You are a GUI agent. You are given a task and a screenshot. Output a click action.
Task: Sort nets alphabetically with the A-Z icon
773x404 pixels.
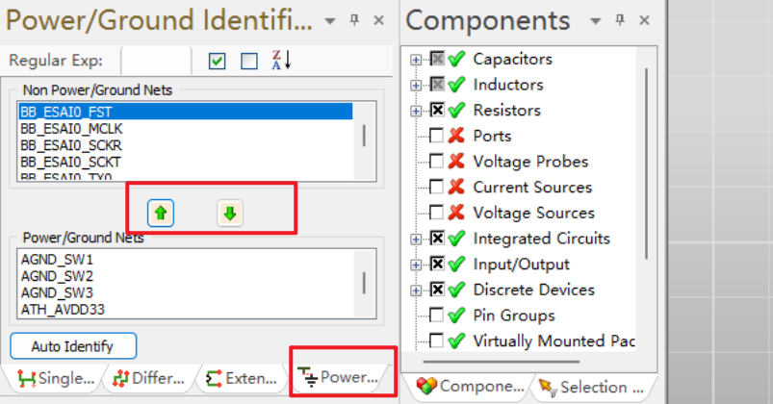281,60
